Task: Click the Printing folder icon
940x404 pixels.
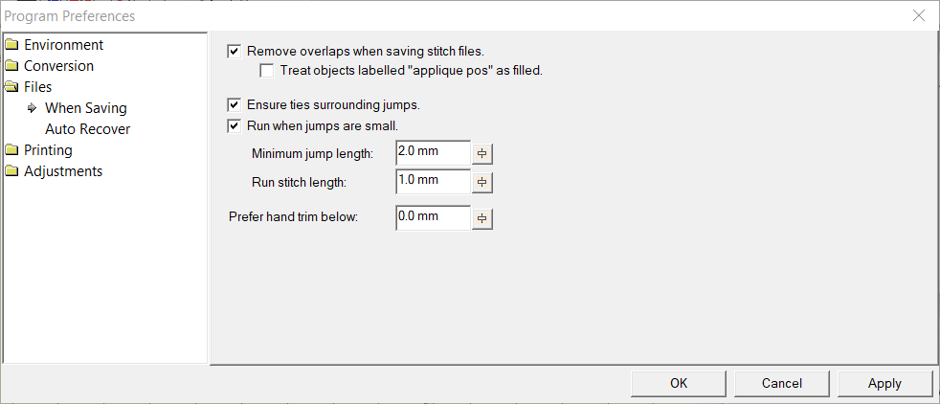Action: point(12,150)
